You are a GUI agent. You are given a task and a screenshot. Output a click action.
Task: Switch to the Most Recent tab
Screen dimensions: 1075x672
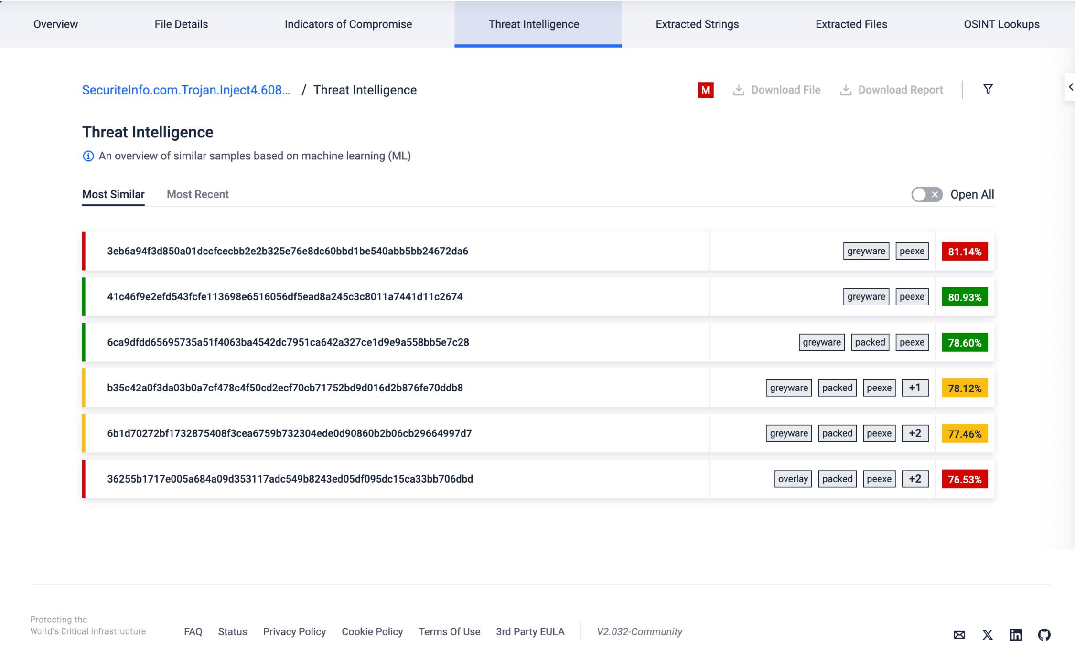(x=197, y=194)
